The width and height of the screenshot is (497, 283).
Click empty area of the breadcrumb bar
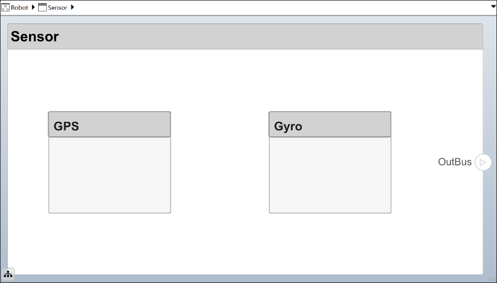(272, 7)
